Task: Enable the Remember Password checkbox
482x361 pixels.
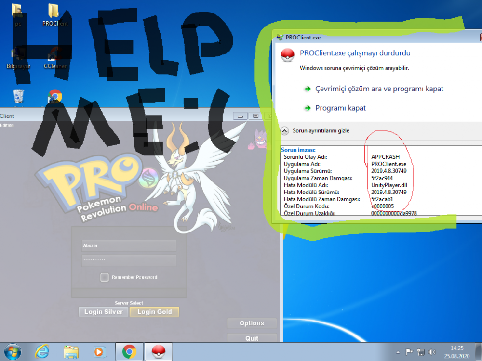Action: pos(104,277)
